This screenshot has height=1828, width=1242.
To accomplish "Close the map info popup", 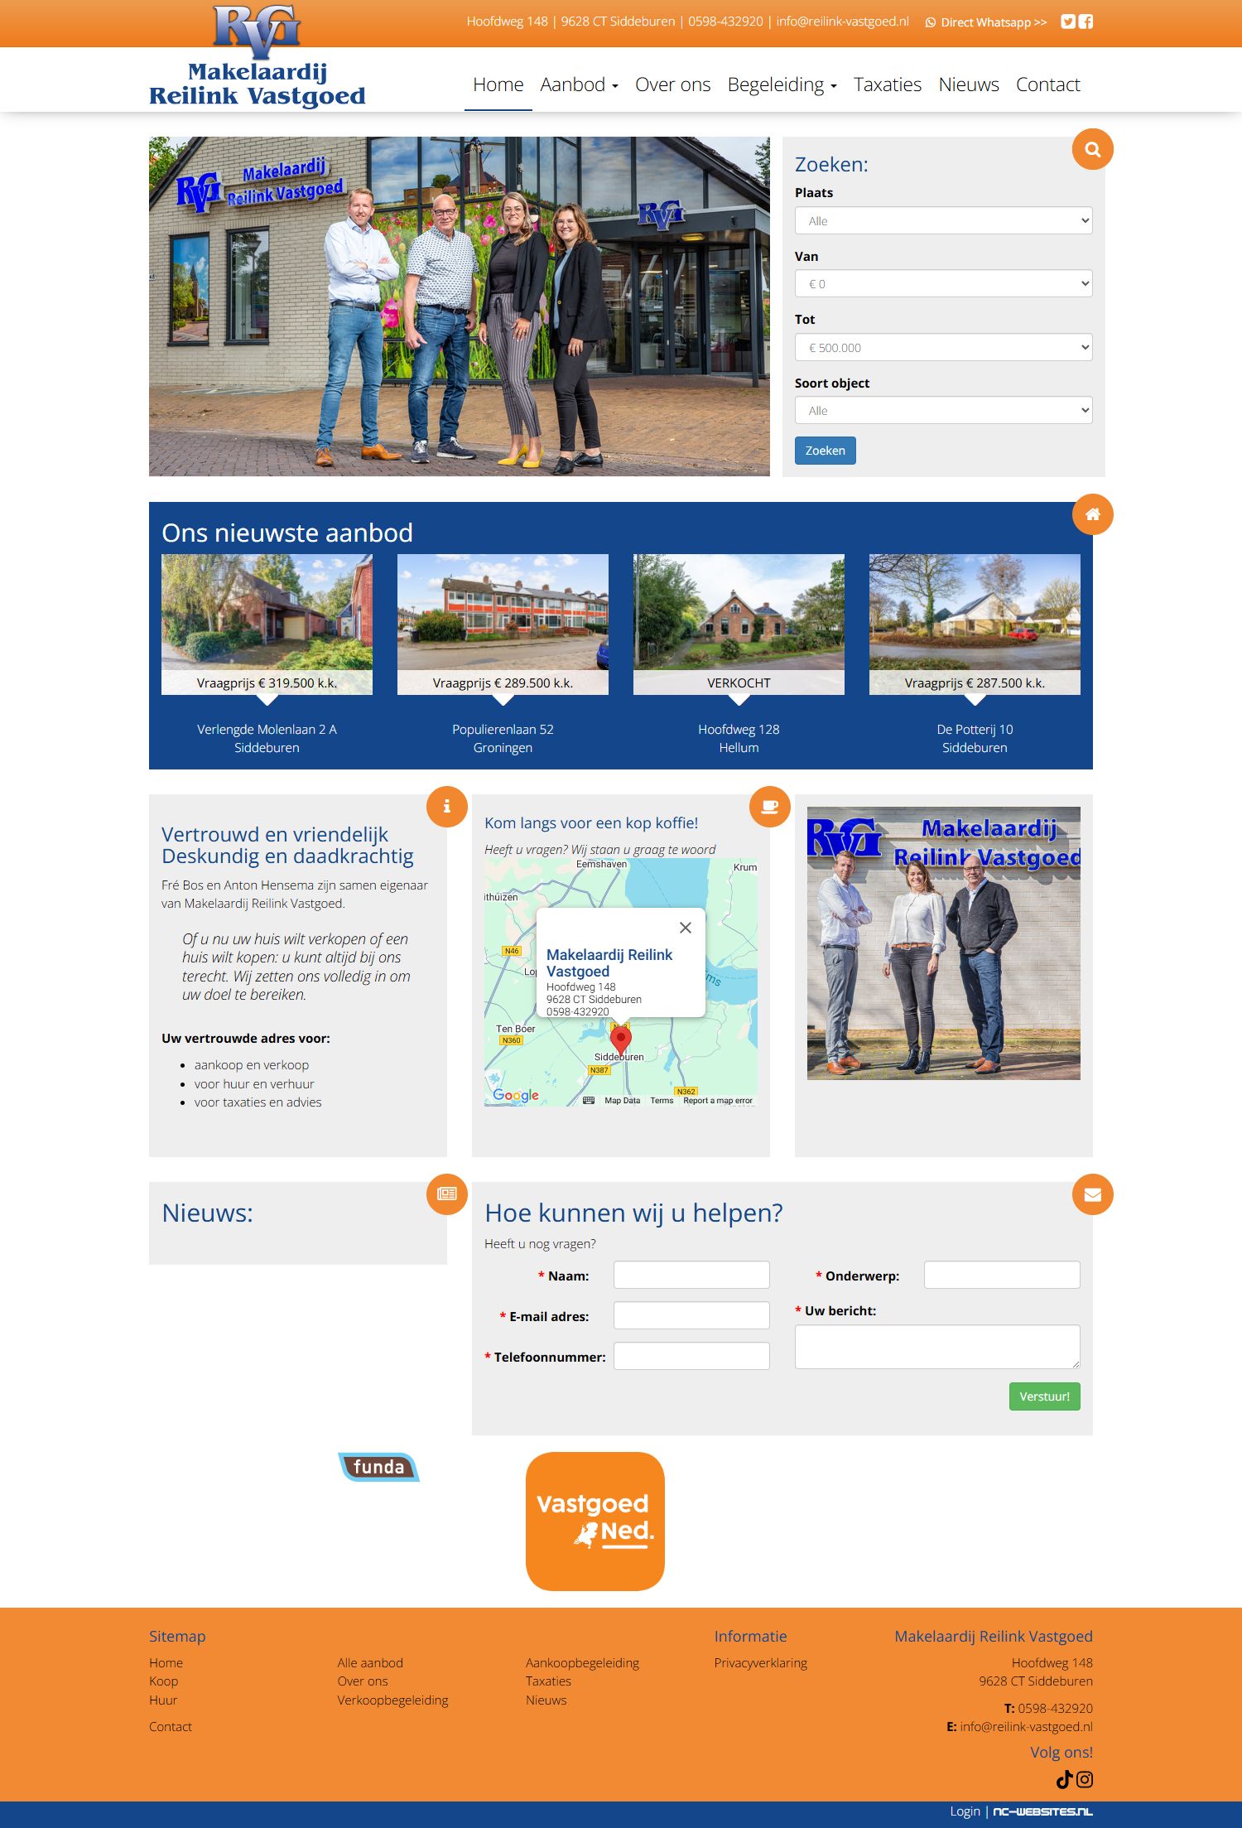I will [686, 928].
